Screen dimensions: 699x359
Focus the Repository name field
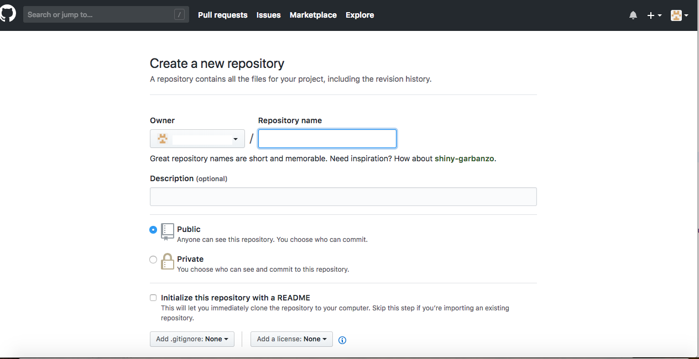327,139
